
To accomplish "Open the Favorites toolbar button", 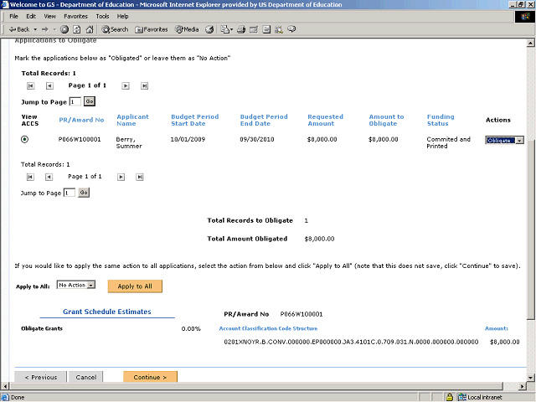I will click(x=152, y=29).
